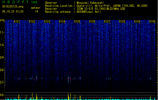Image resolution: width=158 pixels, height=100 pixels.
Task: Click the 0122 time marker
Action: coord(32,21)
